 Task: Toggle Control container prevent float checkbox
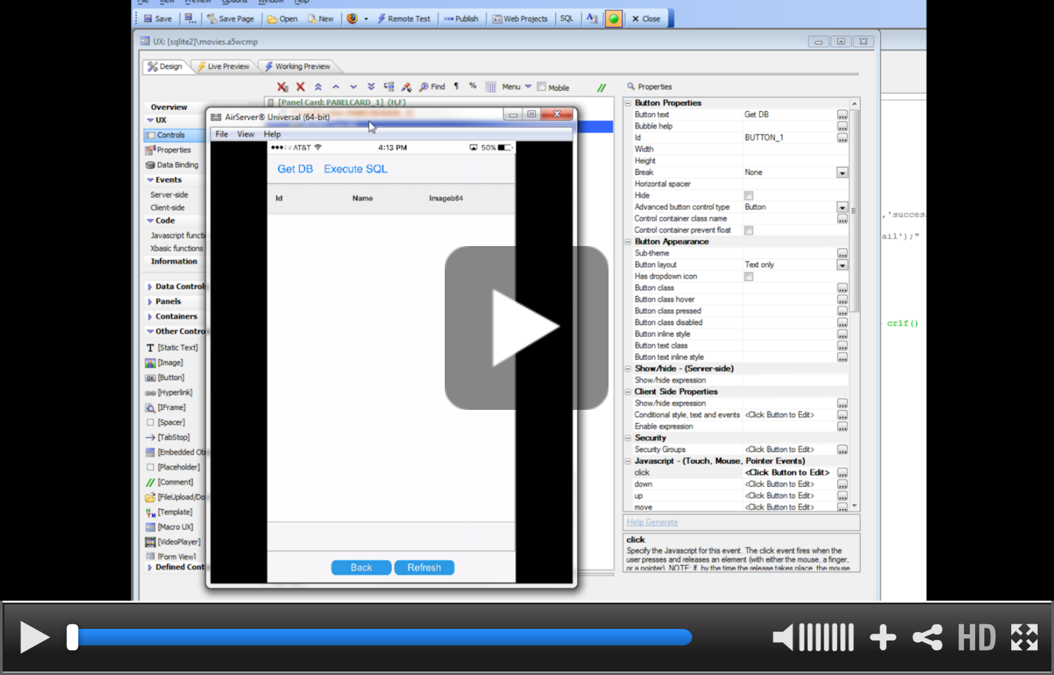pyautogui.click(x=749, y=230)
